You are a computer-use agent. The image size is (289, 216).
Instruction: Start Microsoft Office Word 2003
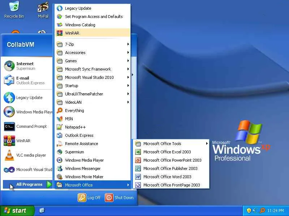click(x=171, y=177)
